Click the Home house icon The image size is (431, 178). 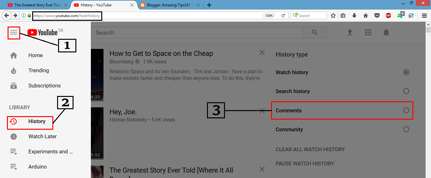(14, 56)
